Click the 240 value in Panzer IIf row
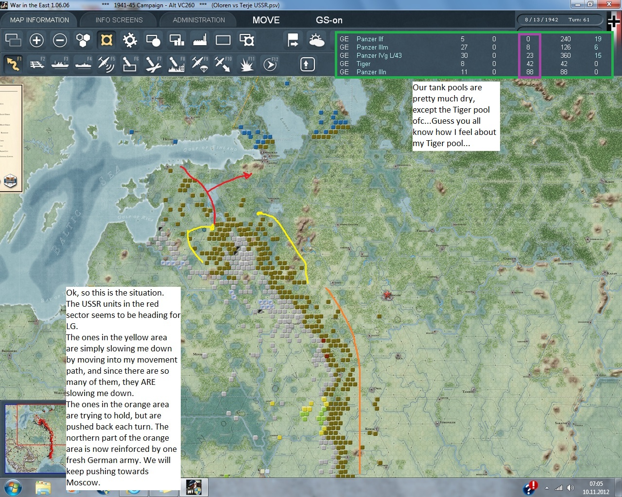622x497 pixels. click(x=566, y=39)
